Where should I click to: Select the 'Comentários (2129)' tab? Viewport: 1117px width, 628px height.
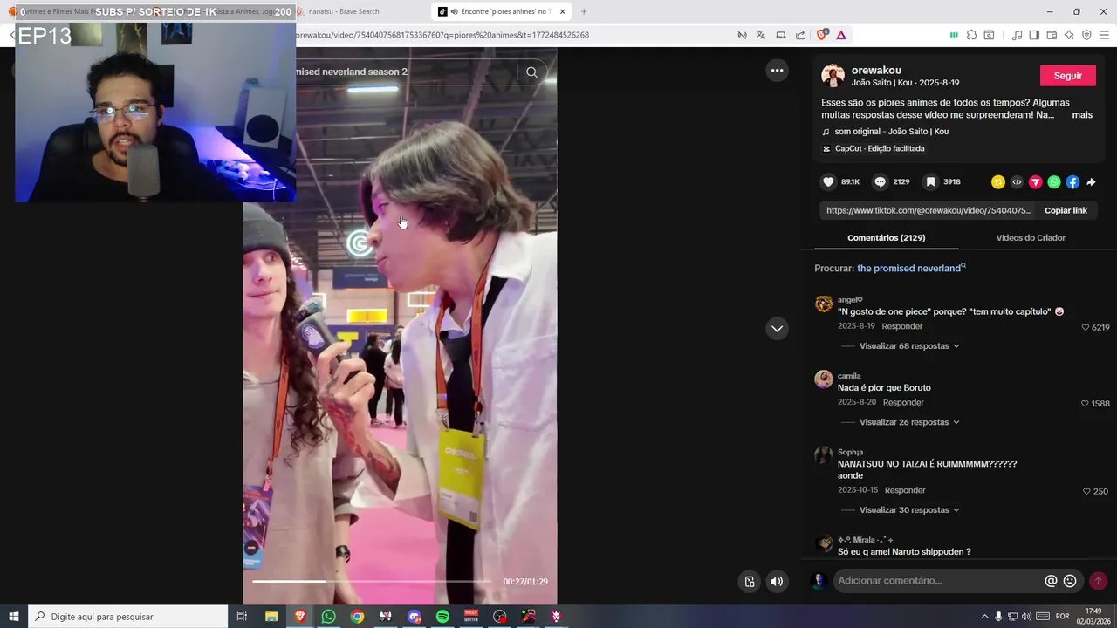click(x=886, y=238)
